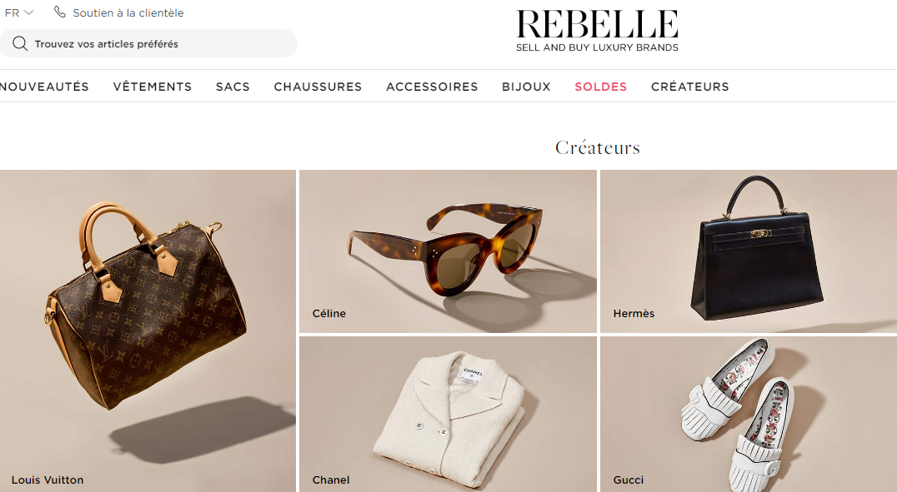Open the BIJOUX category
This screenshot has height=492, width=897.
click(526, 87)
